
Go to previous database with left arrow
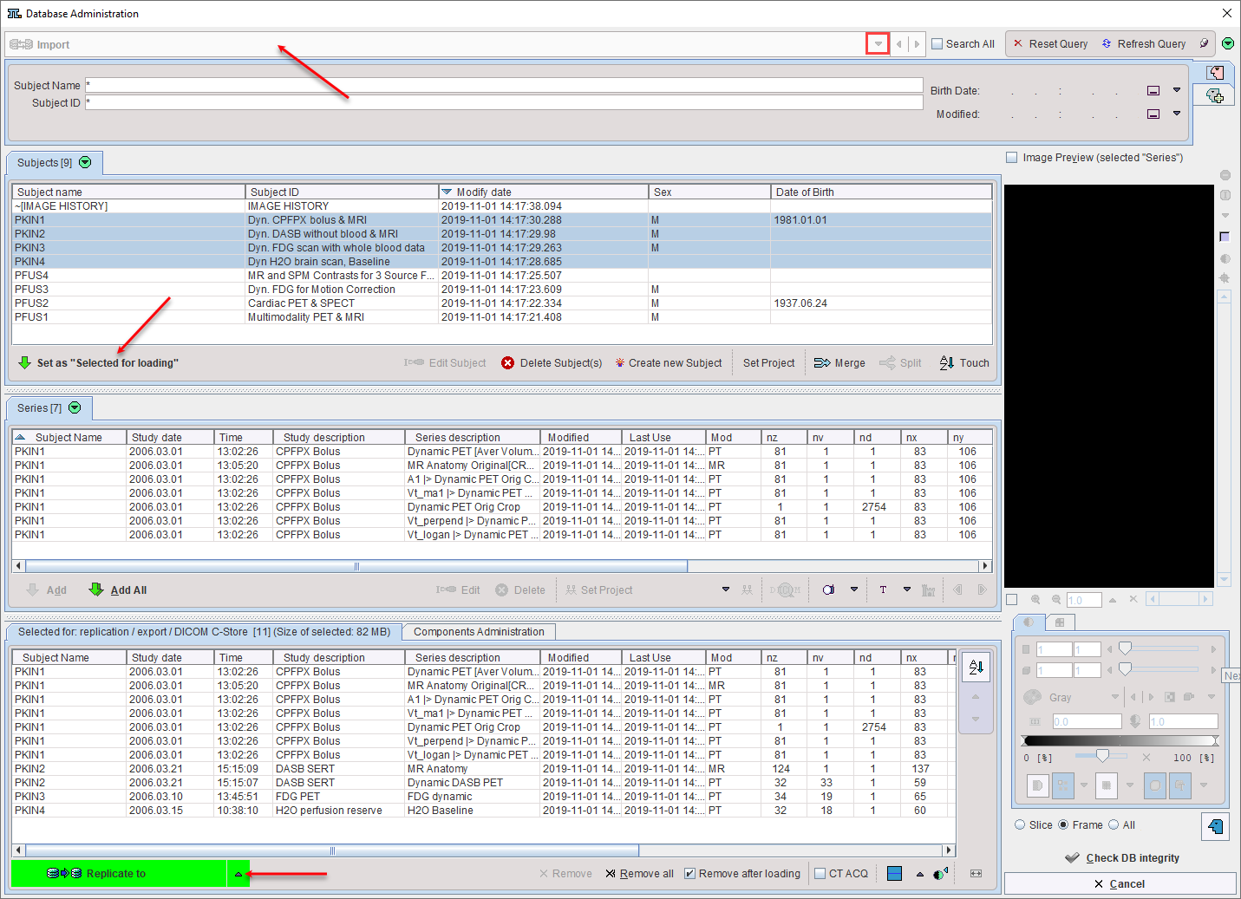point(898,44)
